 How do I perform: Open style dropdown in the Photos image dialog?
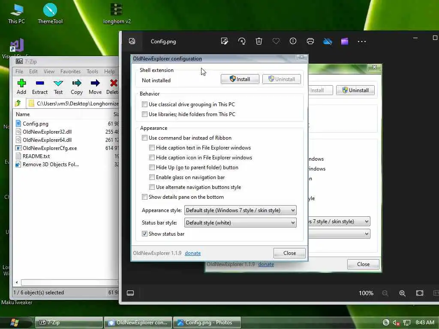pyautogui.click(x=340, y=221)
